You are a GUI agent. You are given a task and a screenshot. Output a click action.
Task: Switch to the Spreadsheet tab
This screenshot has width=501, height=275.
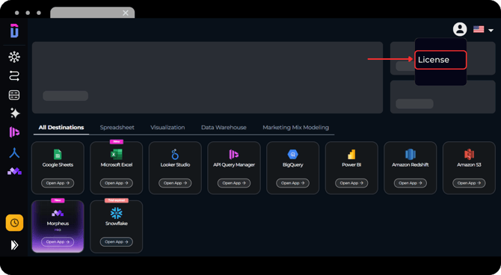point(117,128)
